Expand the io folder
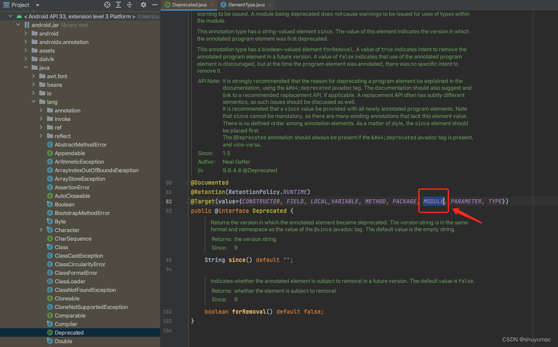558x347 pixels. click(34, 93)
